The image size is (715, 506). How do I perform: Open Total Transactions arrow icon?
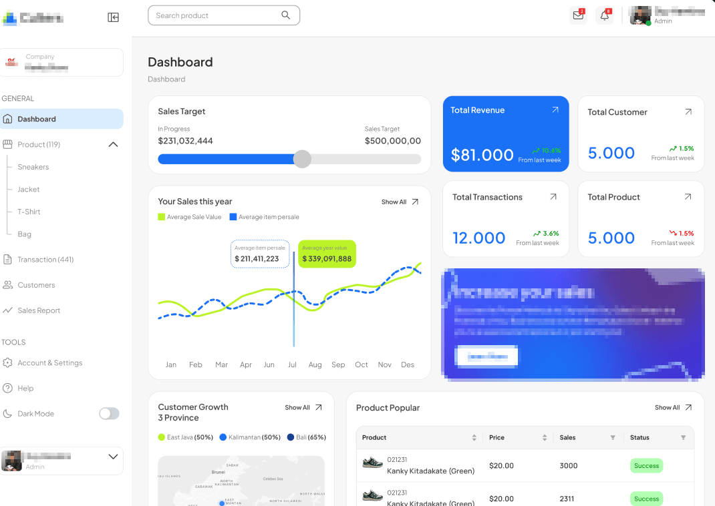click(553, 197)
